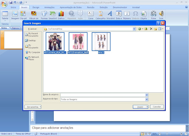Go to Desktop in places bar
This screenshot has height=136, width=189.
pyautogui.click(x=30, y=40)
